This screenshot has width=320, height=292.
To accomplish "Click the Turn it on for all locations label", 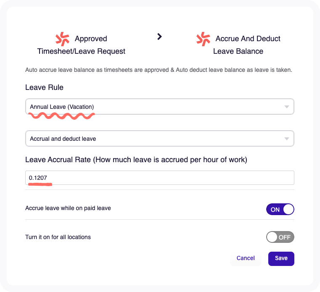I will tap(58, 237).
